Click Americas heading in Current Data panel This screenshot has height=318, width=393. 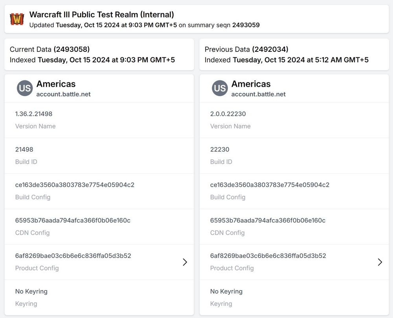coord(56,84)
